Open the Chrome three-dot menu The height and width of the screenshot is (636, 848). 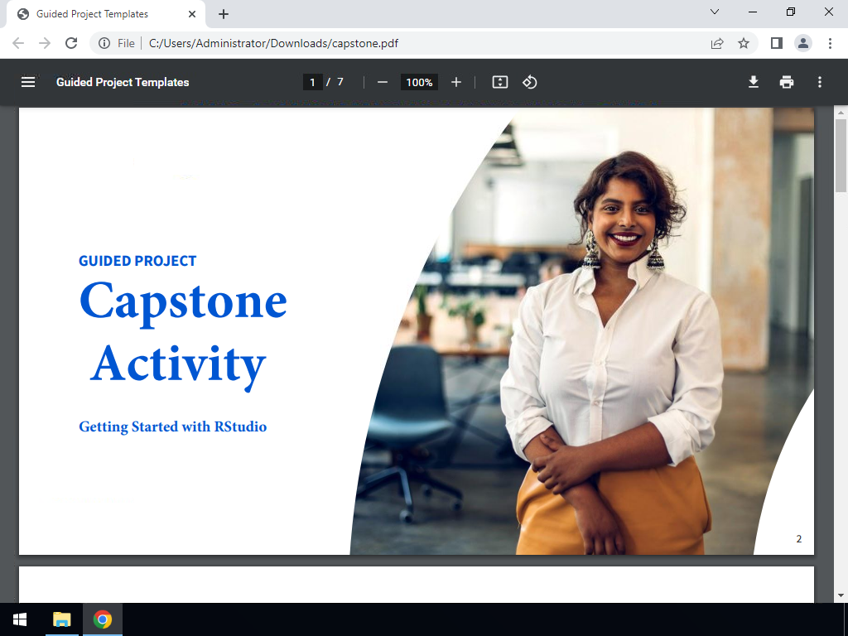pos(830,43)
